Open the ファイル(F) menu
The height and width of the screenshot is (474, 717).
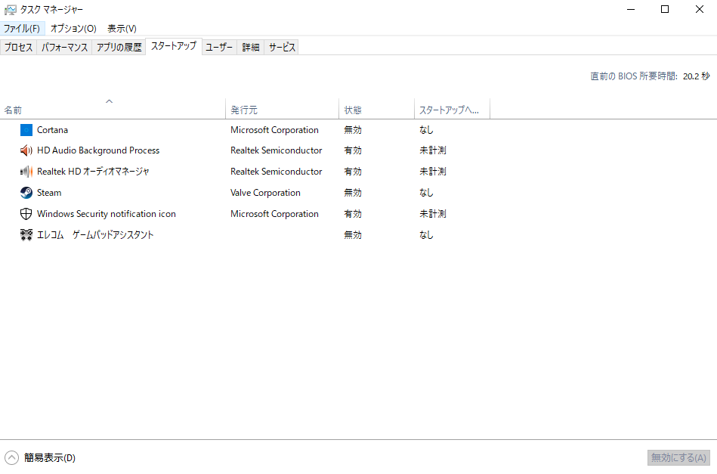pyautogui.click(x=22, y=29)
